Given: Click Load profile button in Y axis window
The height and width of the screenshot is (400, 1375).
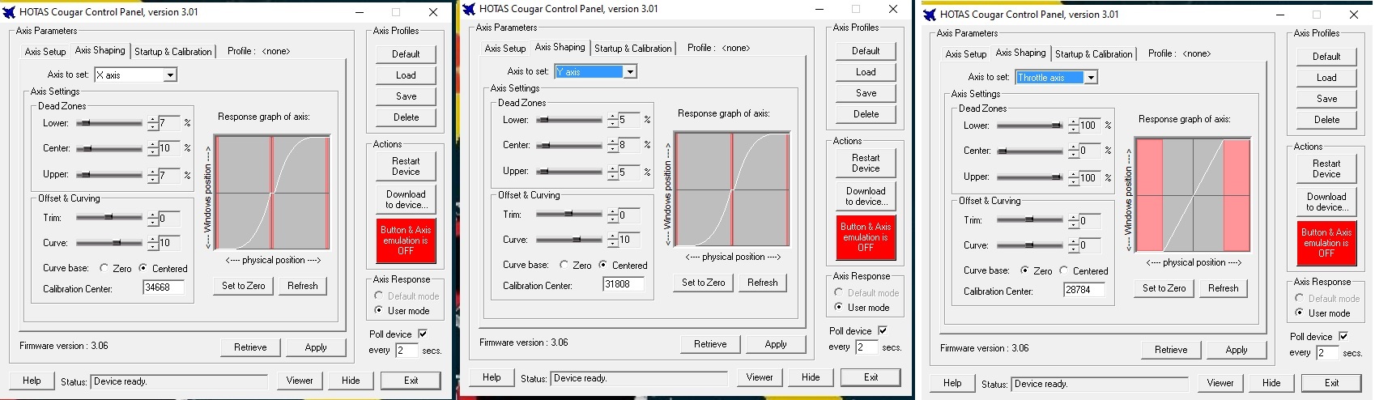Looking at the screenshot, I should click(x=866, y=72).
